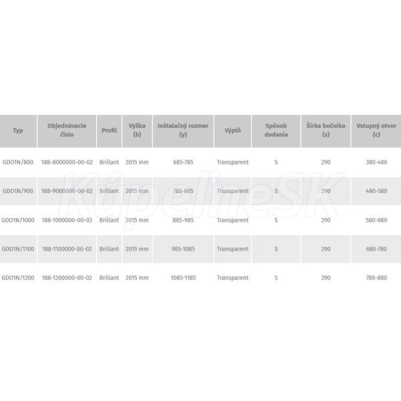Click the Inštalačný rozmer (y) header
The image size is (401, 401).
[183, 131]
